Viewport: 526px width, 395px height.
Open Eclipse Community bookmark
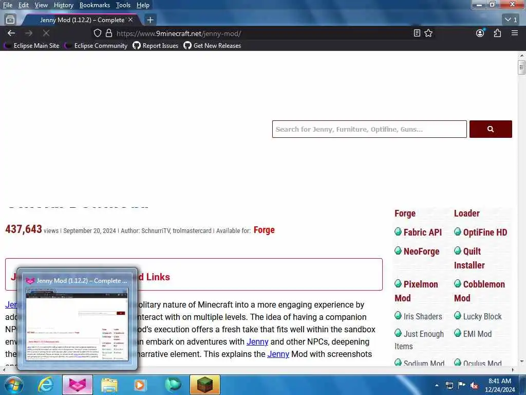click(97, 46)
